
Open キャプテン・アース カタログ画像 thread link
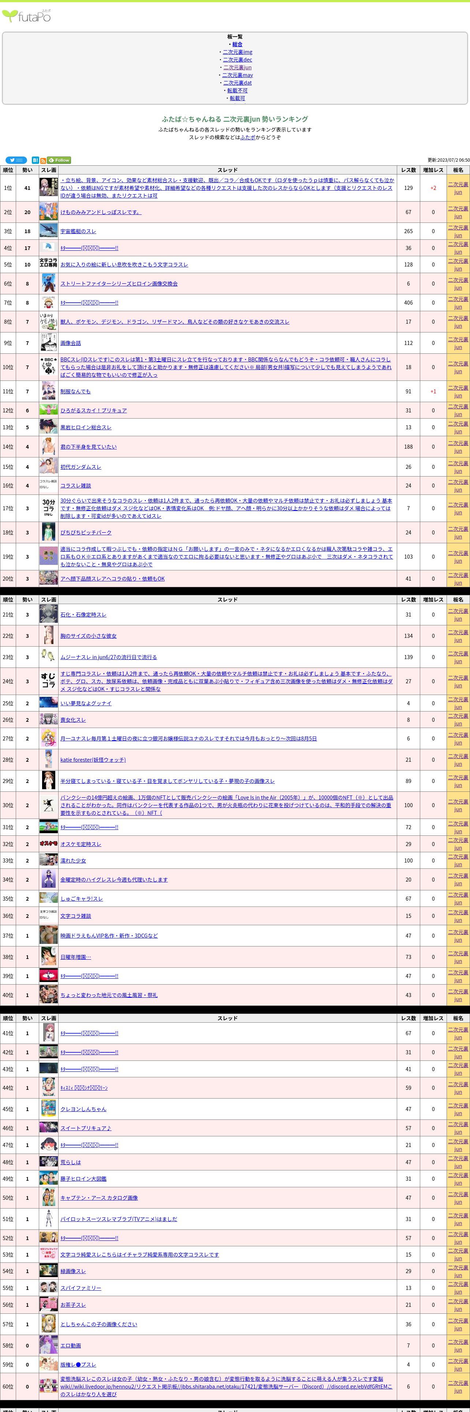click(x=99, y=1198)
